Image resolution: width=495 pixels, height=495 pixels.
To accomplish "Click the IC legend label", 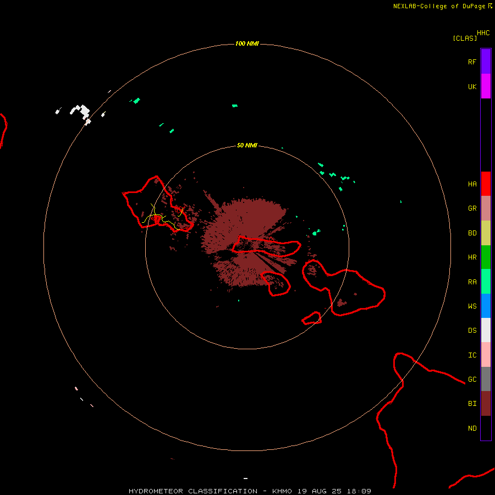I will (x=472, y=355).
